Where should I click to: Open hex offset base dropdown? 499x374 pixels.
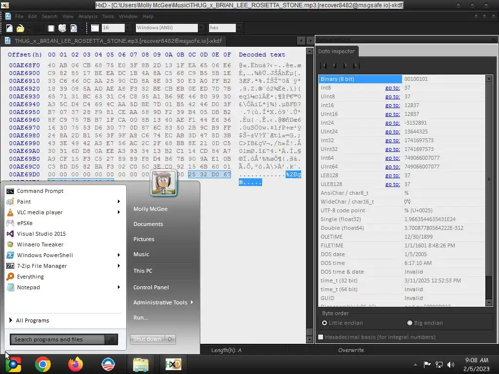239,28
